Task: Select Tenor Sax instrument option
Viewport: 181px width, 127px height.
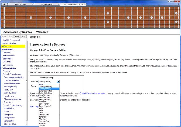Action: pos(44,116)
